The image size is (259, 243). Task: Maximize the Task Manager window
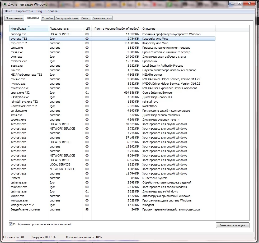(x=240, y=3)
